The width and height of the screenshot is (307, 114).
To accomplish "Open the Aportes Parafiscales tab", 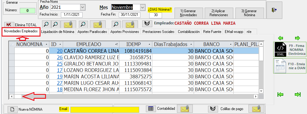I will (92, 31).
